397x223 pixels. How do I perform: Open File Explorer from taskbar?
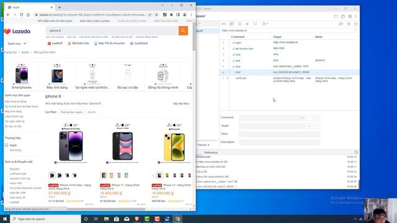point(106,219)
